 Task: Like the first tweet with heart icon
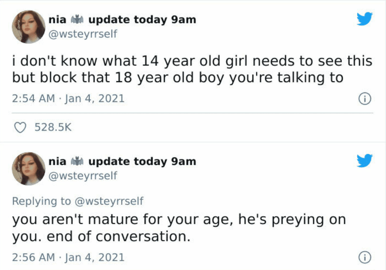pyautogui.click(x=20, y=127)
